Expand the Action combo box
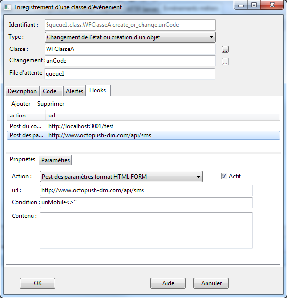The height and width of the screenshot is (298, 287). (121, 176)
